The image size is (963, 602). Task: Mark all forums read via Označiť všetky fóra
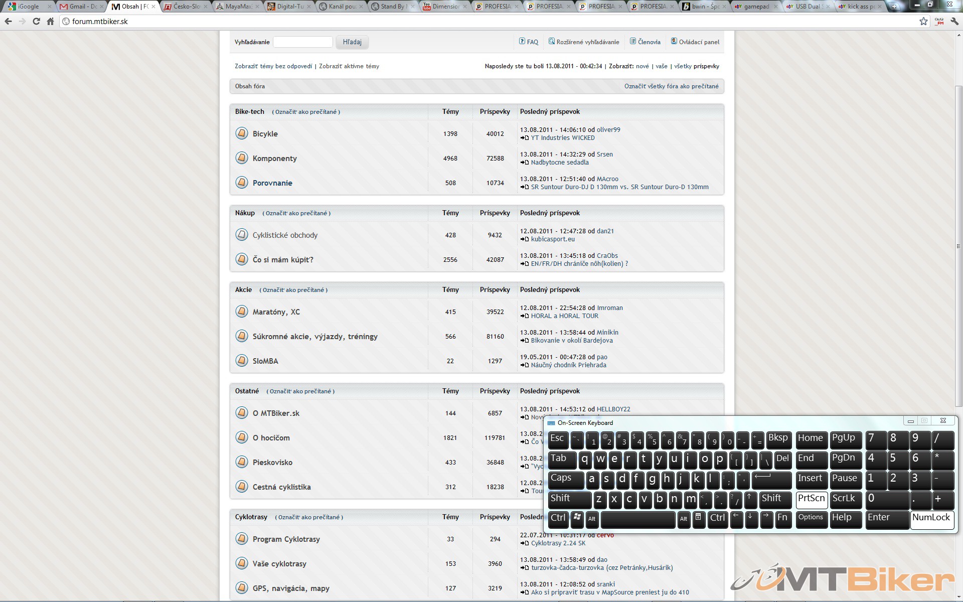tap(671, 86)
